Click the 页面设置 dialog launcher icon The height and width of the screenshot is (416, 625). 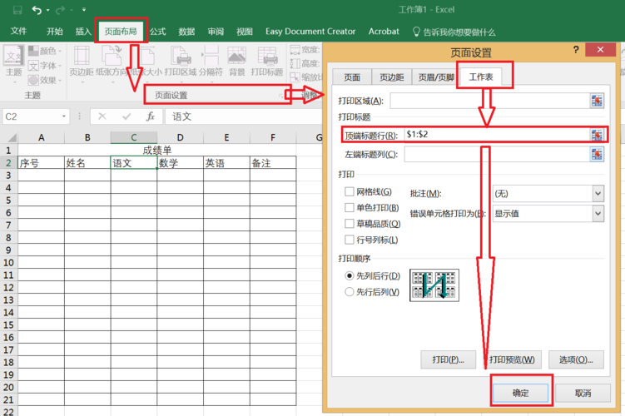pos(281,96)
